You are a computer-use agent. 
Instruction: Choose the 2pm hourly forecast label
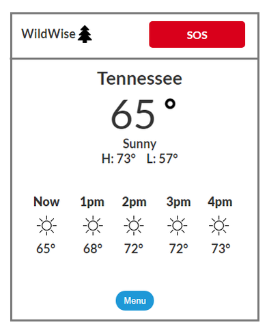pos(134,202)
